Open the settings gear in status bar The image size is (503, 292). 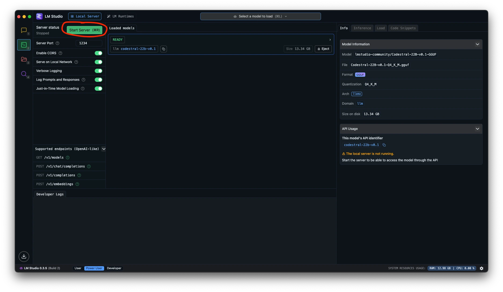click(x=482, y=268)
